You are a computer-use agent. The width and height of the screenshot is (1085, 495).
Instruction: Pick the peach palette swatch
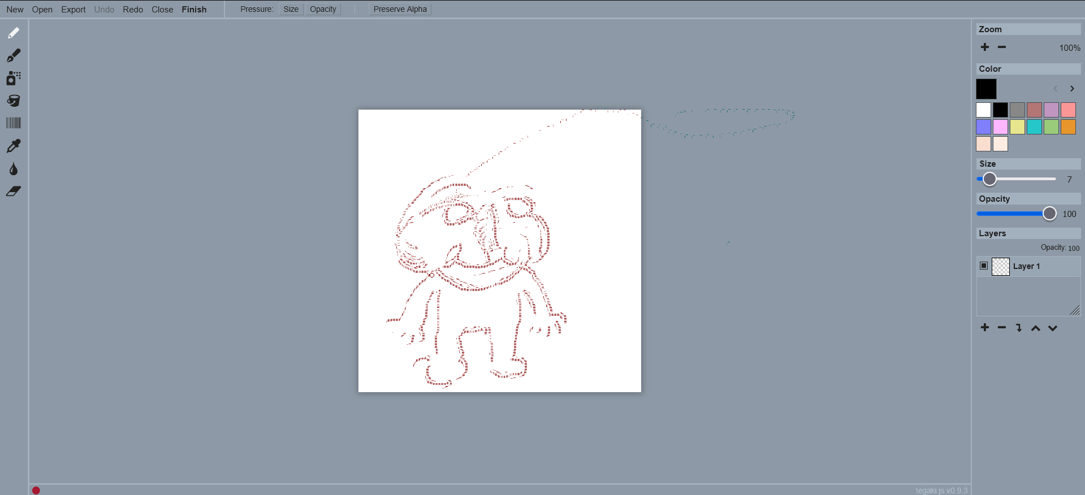pyautogui.click(x=984, y=144)
